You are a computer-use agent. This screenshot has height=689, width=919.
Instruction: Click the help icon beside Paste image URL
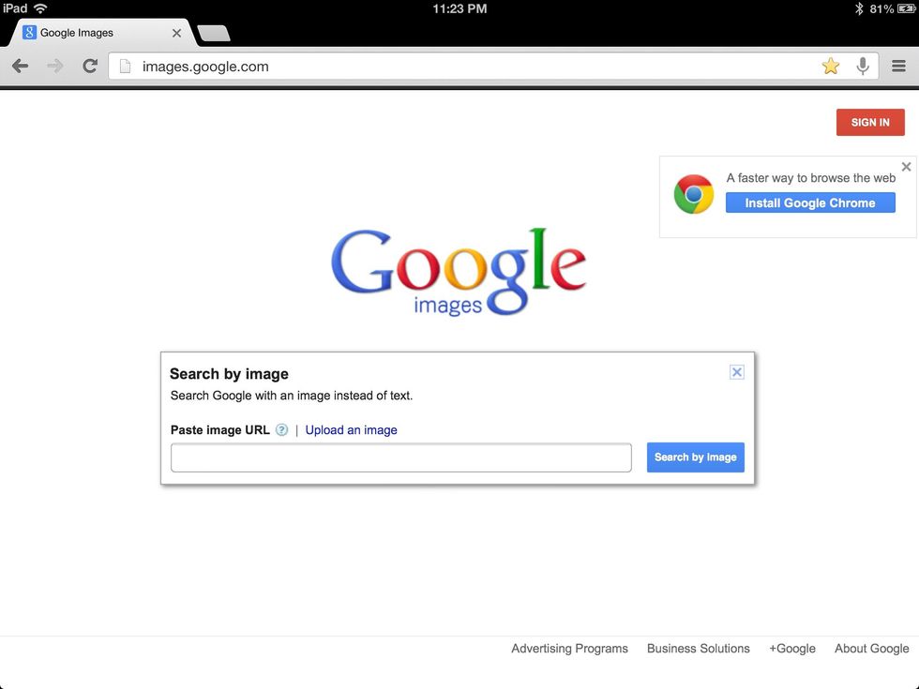(x=282, y=430)
